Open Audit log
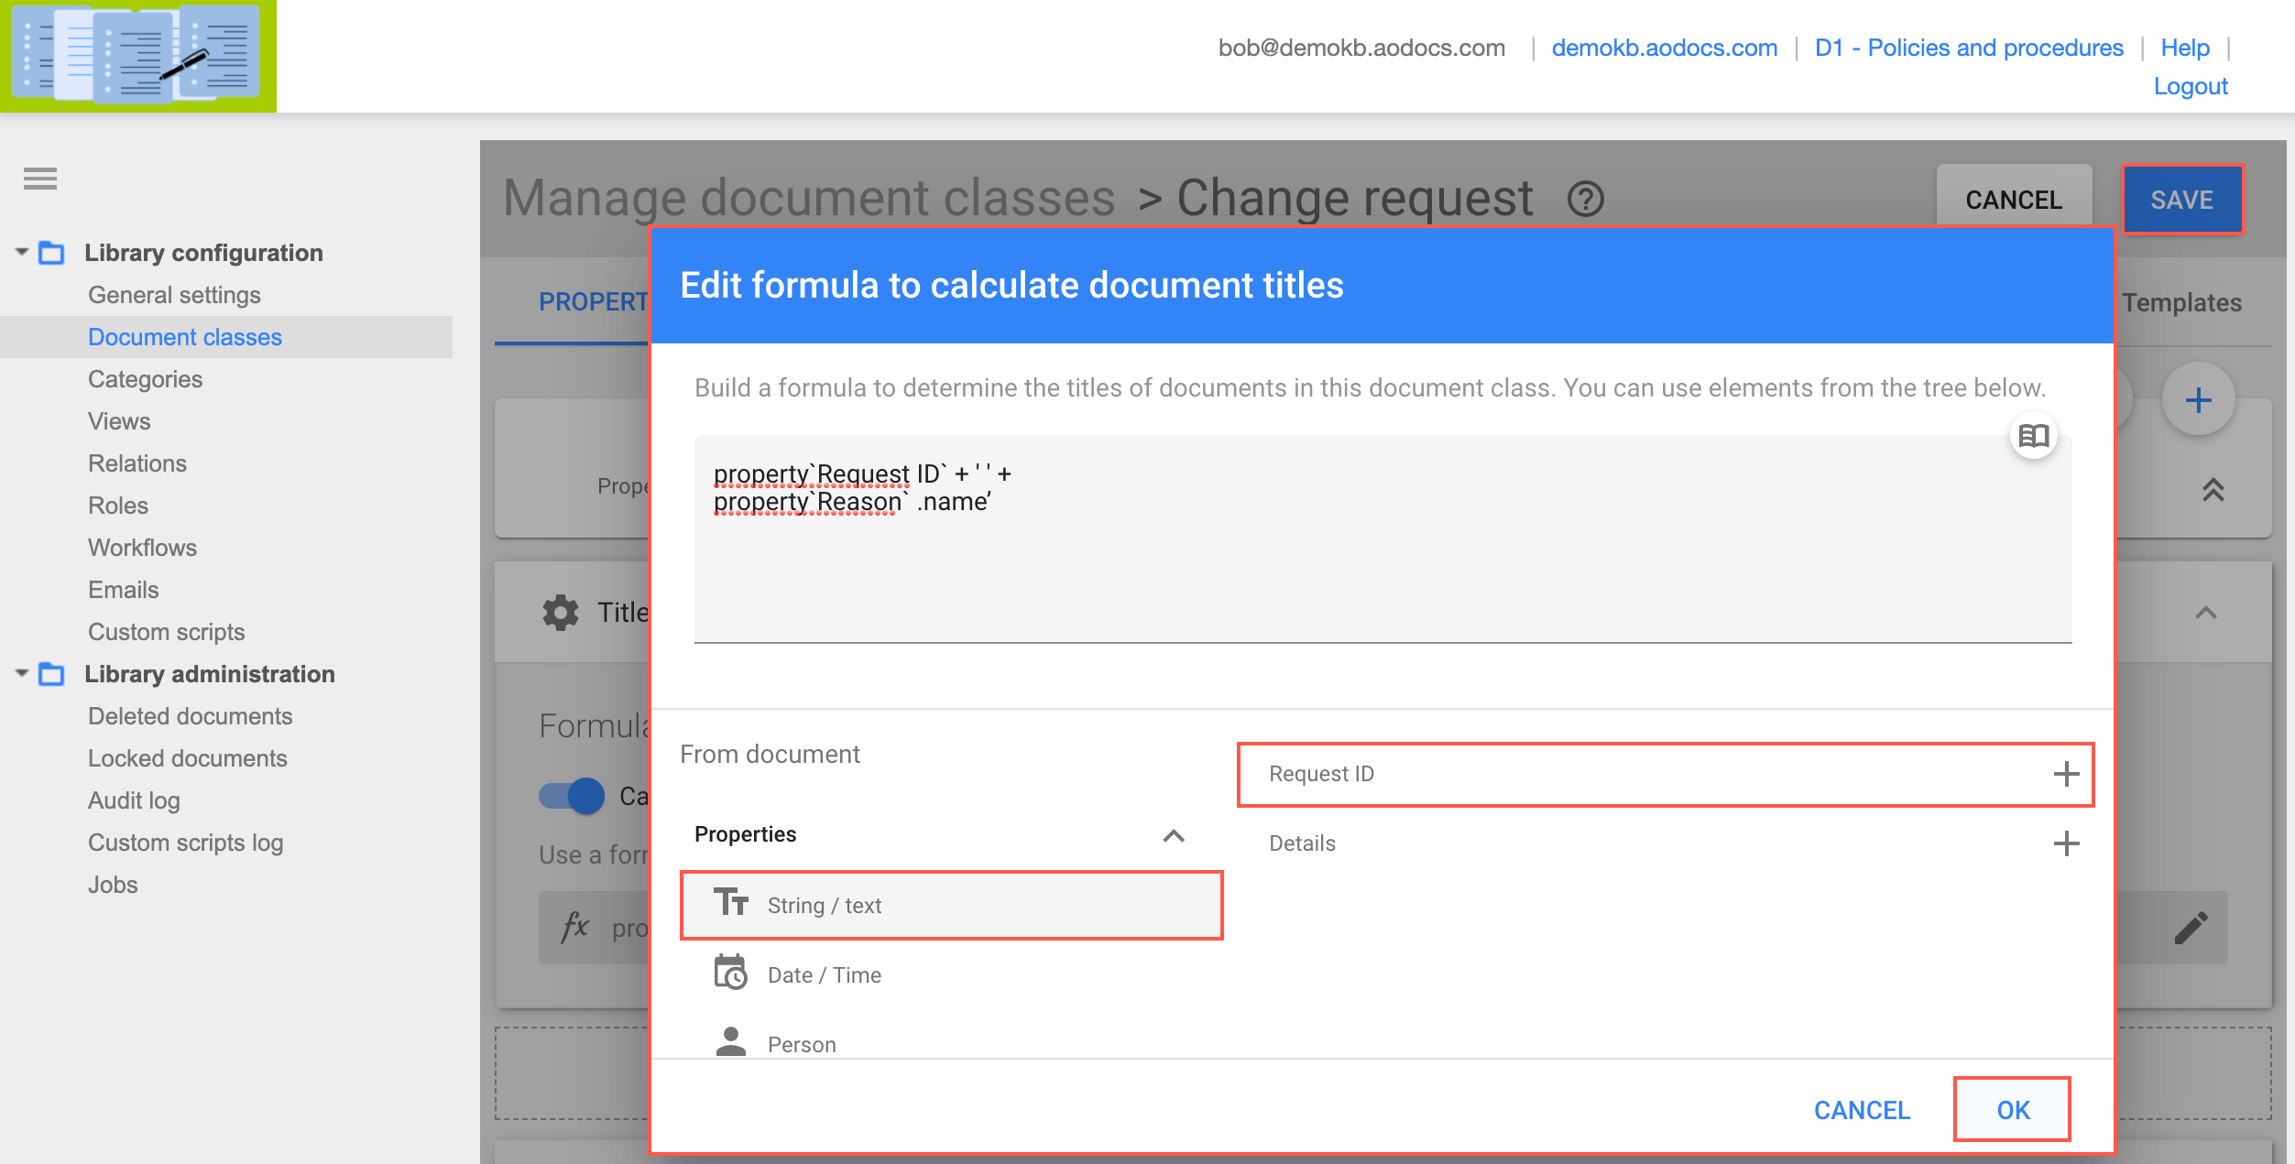 pyautogui.click(x=134, y=800)
